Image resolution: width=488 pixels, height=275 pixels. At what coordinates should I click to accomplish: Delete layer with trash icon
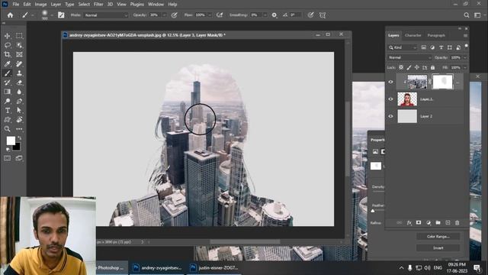click(x=457, y=222)
